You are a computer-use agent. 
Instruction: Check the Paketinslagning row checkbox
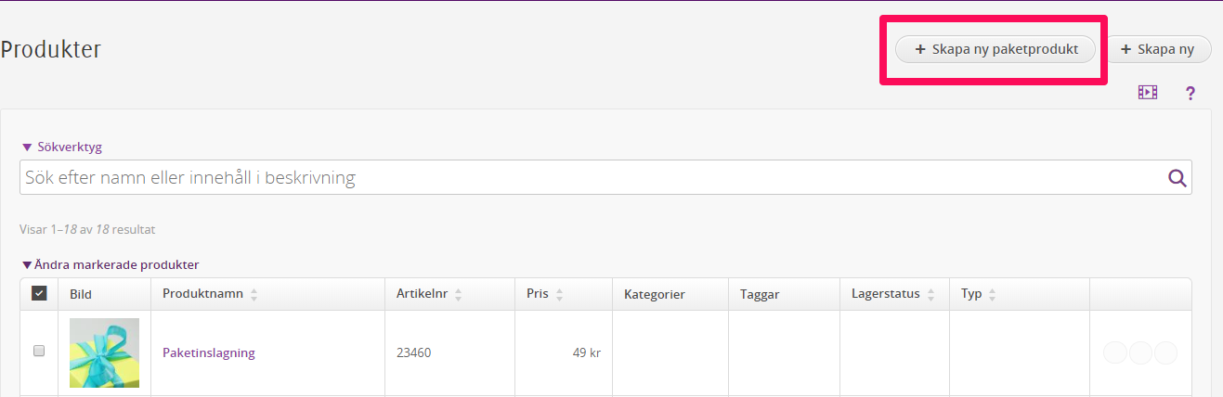[x=39, y=351]
